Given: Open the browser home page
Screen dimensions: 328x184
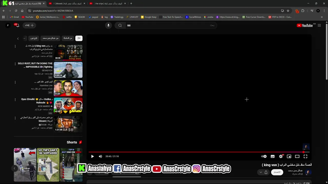Looking at the screenshot, I should (x=22, y=11).
